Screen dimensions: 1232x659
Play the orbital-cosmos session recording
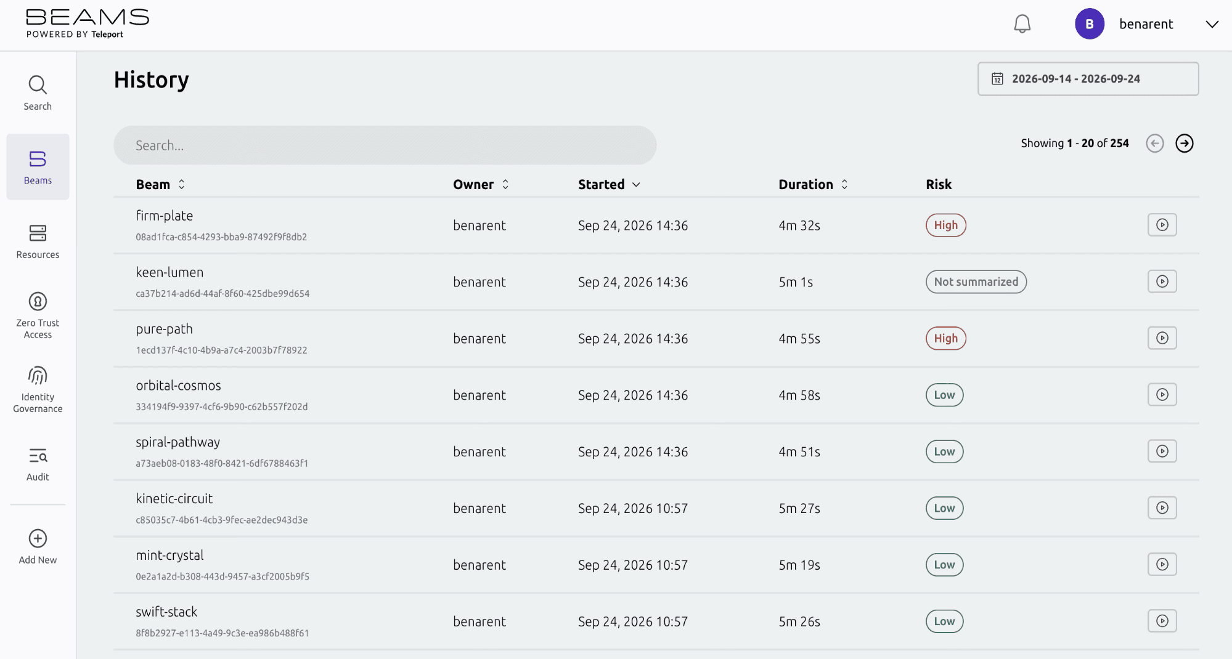1162,395
